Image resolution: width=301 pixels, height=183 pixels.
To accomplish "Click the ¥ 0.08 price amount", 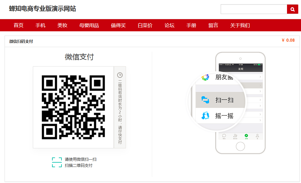I will (x=288, y=40).
